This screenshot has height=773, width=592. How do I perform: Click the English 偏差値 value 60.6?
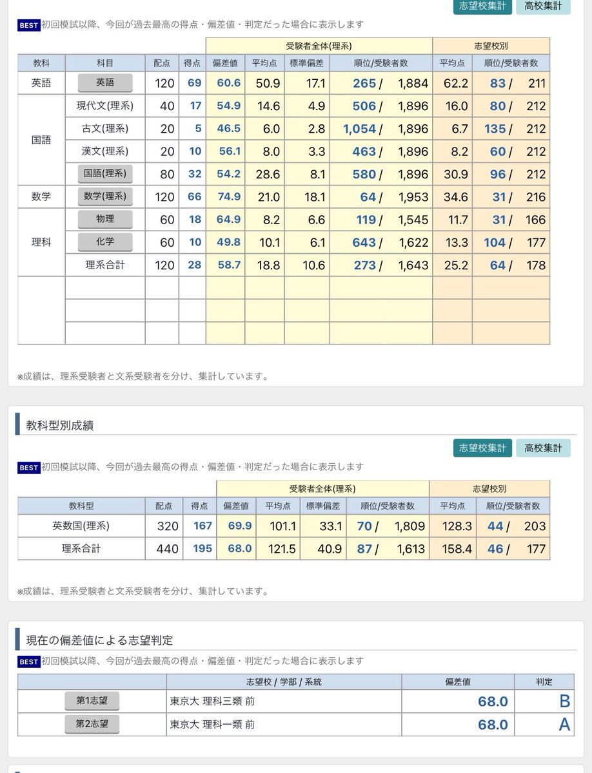tap(229, 83)
